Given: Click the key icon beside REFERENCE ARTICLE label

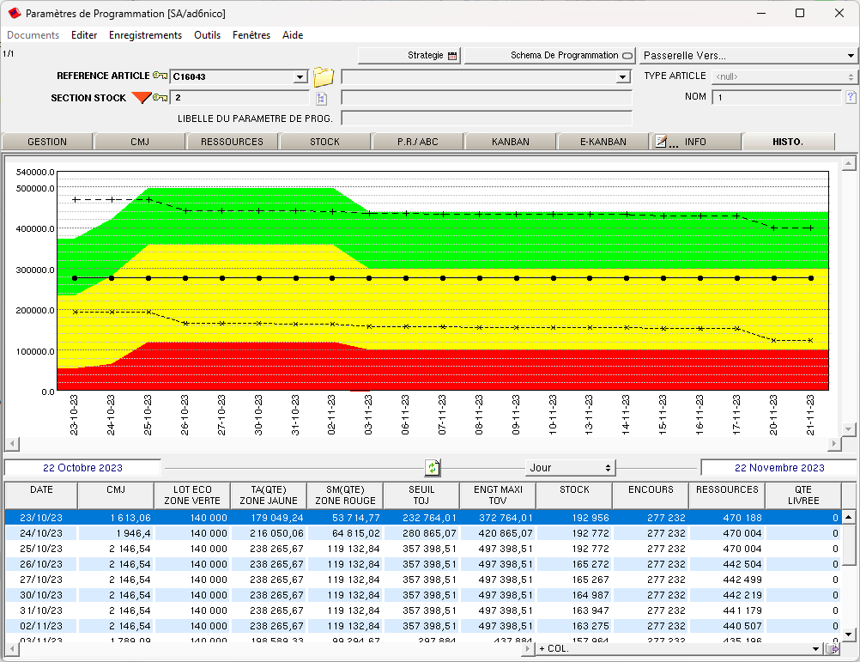Looking at the screenshot, I should 160,76.
